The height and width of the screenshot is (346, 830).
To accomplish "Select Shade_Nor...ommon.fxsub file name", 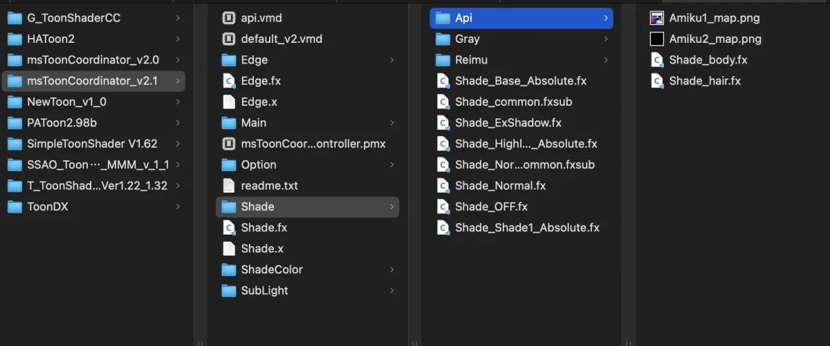I will point(525,164).
